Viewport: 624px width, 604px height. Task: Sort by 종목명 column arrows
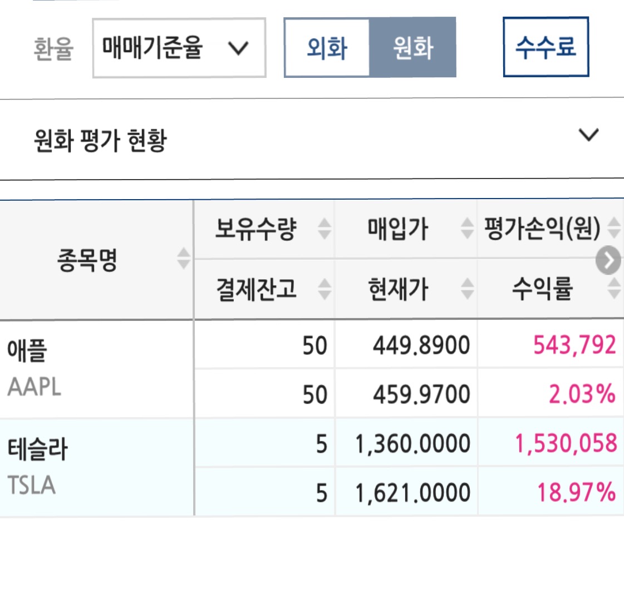pyautogui.click(x=184, y=258)
